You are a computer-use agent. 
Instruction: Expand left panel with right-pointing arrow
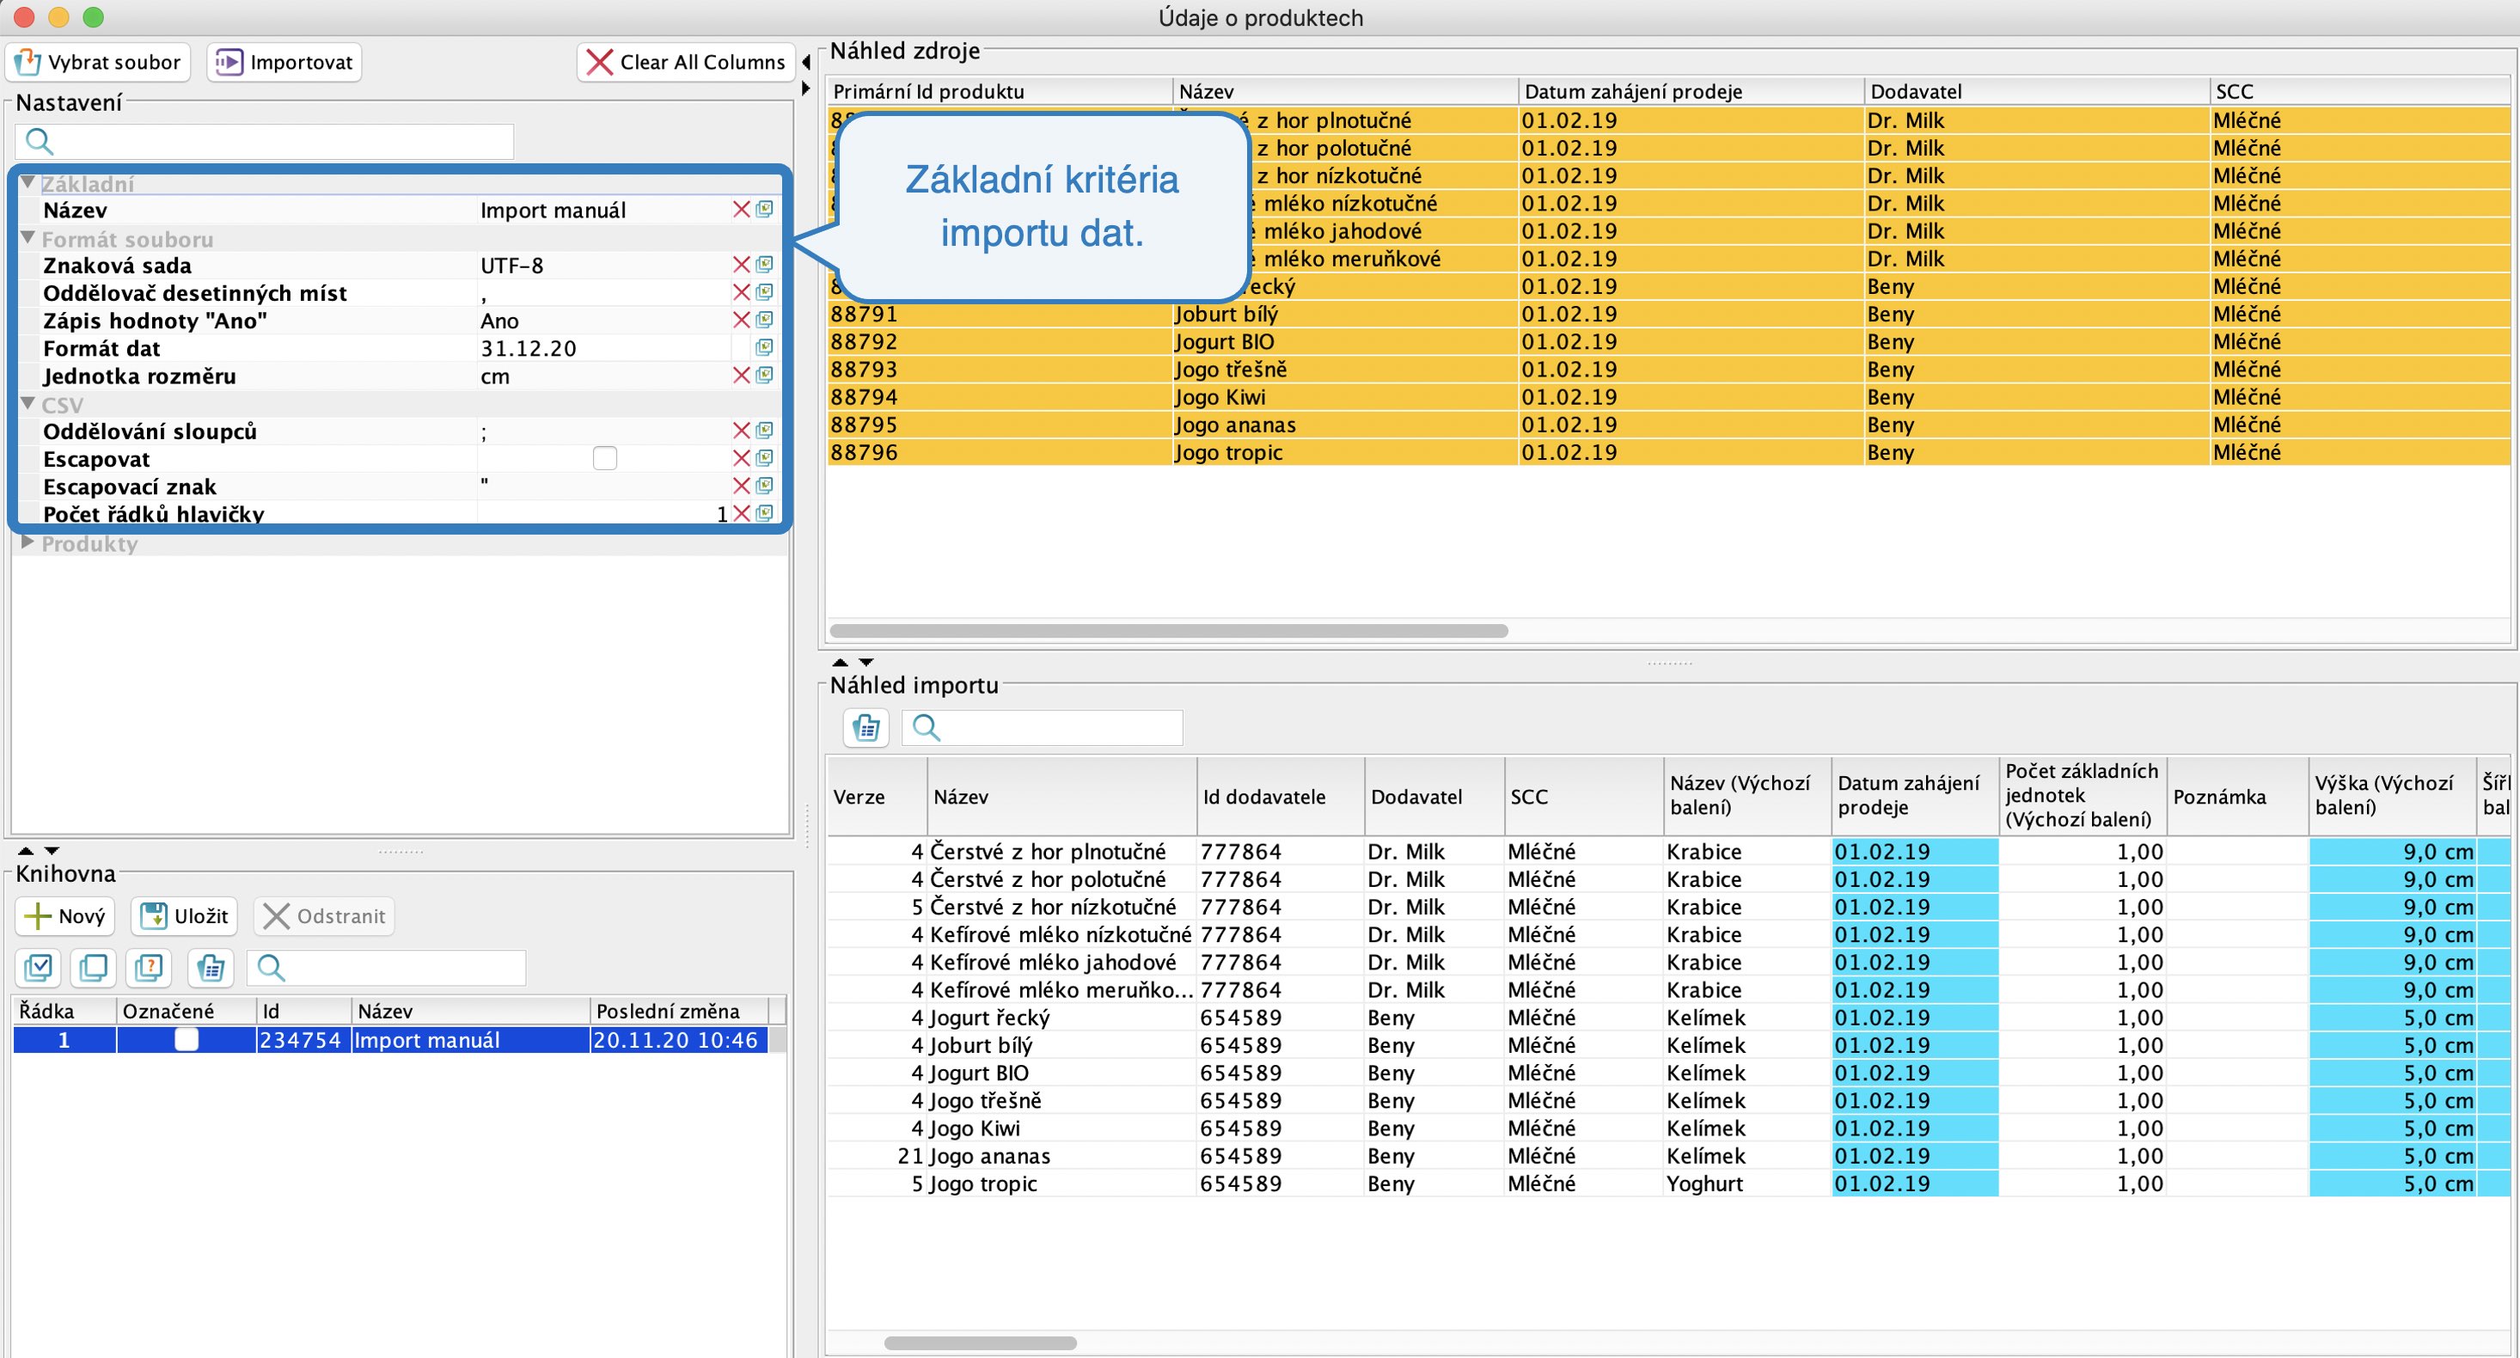tap(806, 89)
